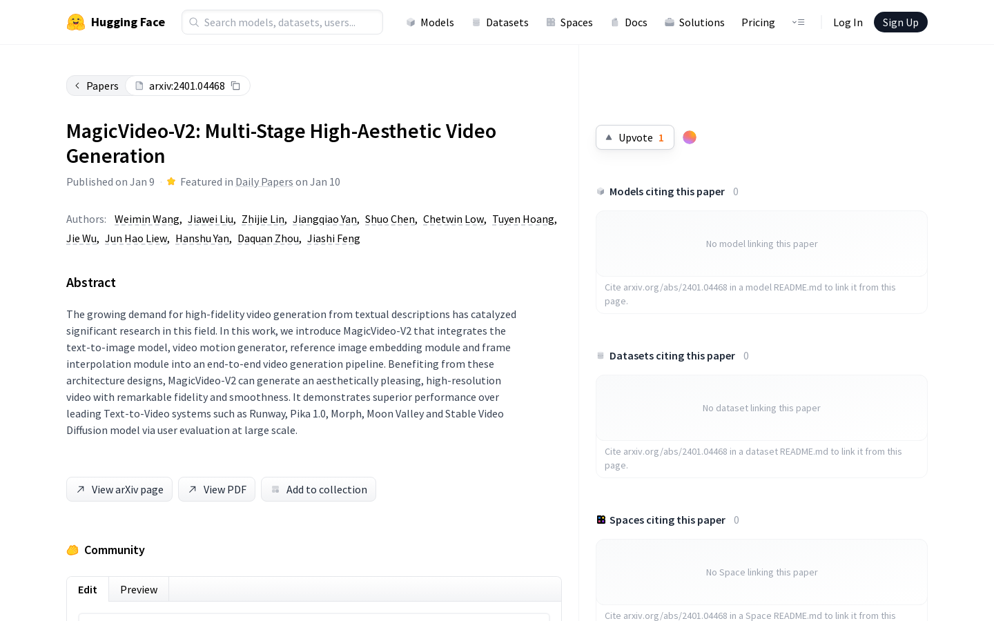The image size is (994, 621).
Task: Click the Models cube icon in navbar
Action: click(411, 22)
